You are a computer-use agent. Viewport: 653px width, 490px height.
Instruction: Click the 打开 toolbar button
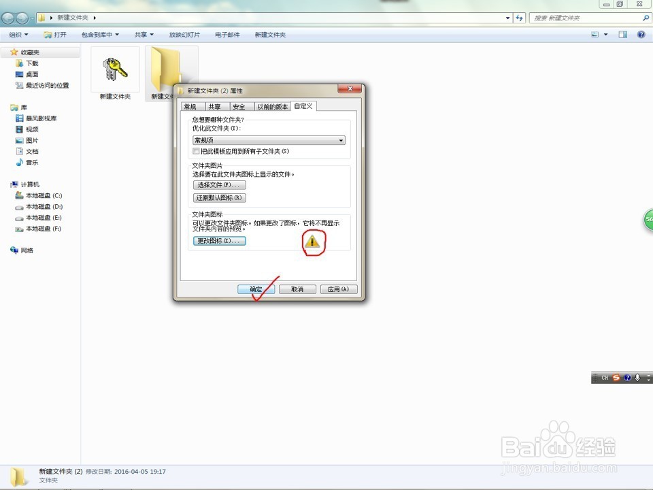pyautogui.click(x=55, y=35)
